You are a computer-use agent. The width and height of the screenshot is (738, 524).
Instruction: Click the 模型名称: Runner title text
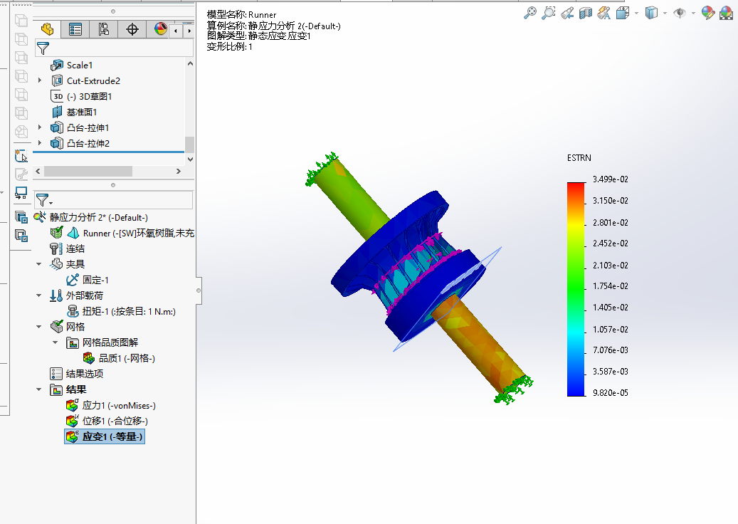tap(241, 14)
